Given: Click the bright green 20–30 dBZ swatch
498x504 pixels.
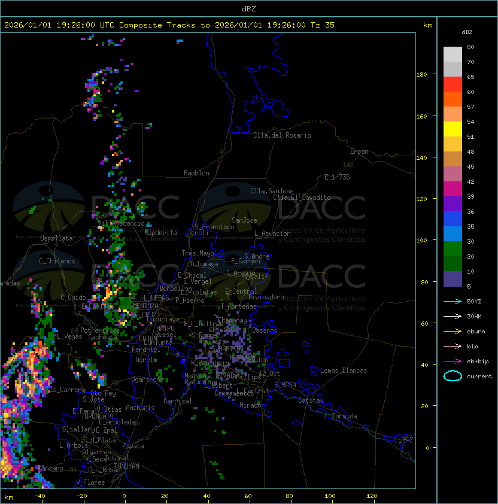Looking at the screenshot, I should (x=453, y=249).
